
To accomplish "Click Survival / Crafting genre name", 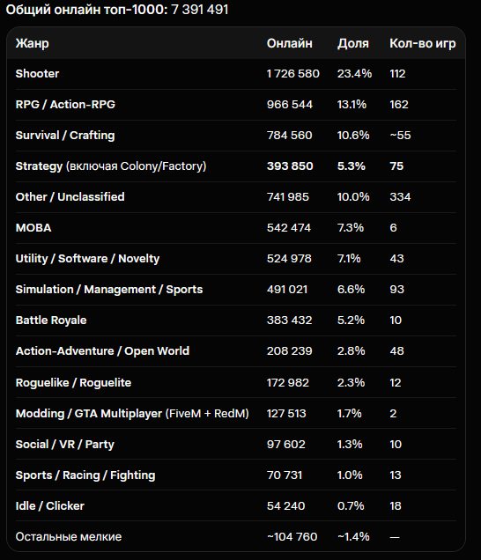I will [65, 135].
